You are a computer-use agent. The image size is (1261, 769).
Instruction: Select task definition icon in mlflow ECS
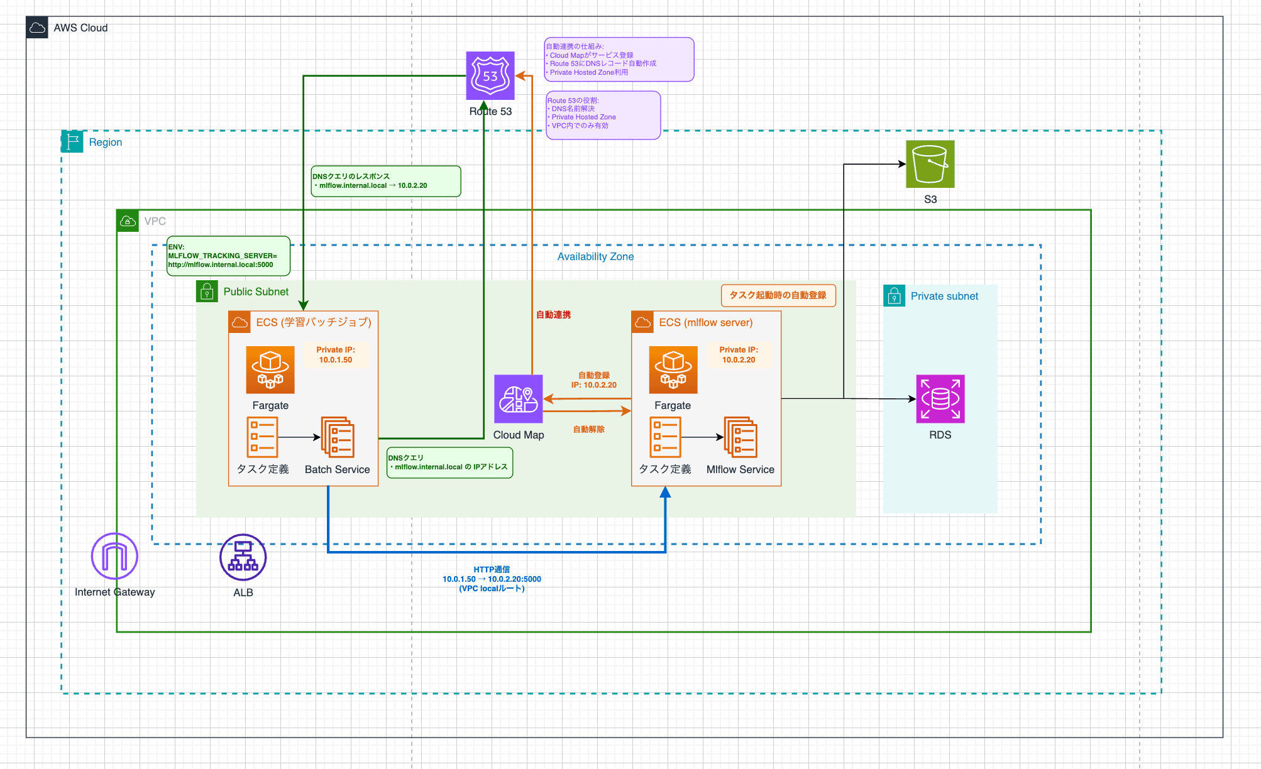tap(665, 437)
